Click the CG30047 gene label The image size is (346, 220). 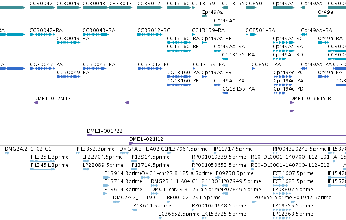pos(41,4)
